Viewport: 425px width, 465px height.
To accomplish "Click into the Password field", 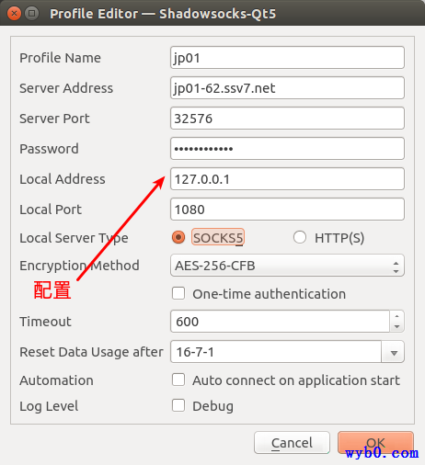I will click(287, 149).
